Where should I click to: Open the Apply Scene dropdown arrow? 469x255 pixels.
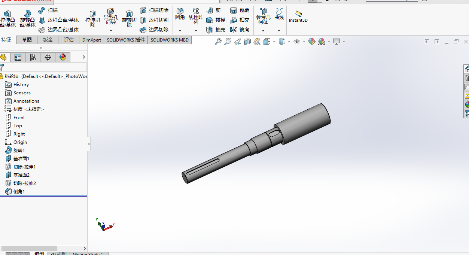click(x=329, y=42)
